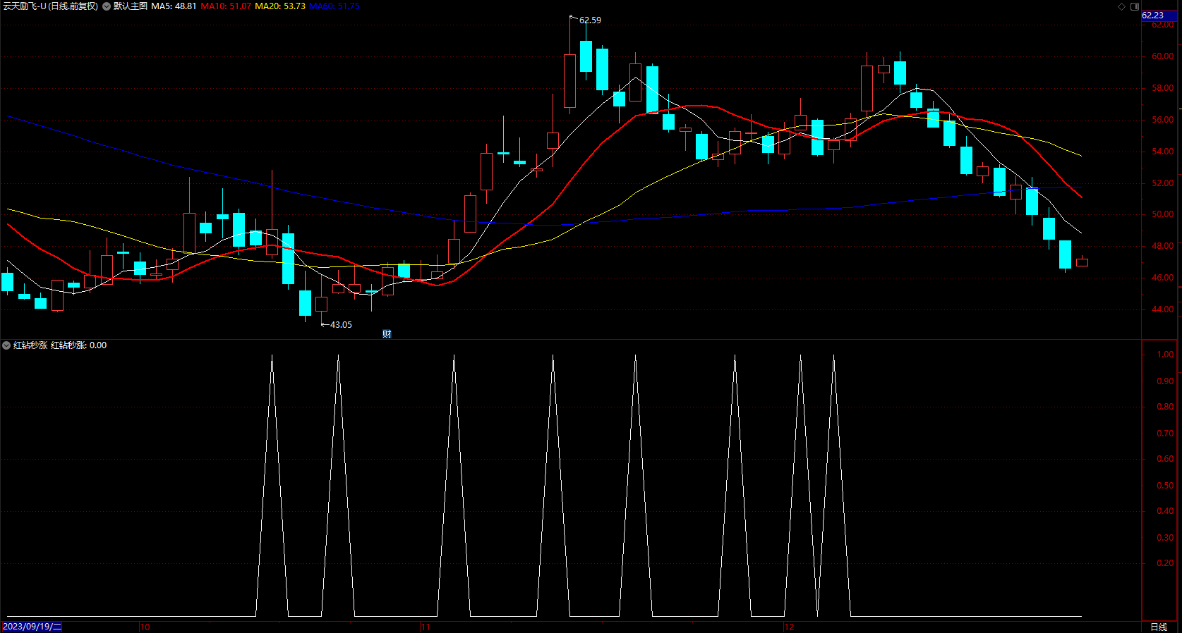Screen dimensions: 1182x633
Task: Select the MA60: 51.75 indicator label
Action: pyautogui.click(x=334, y=6)
